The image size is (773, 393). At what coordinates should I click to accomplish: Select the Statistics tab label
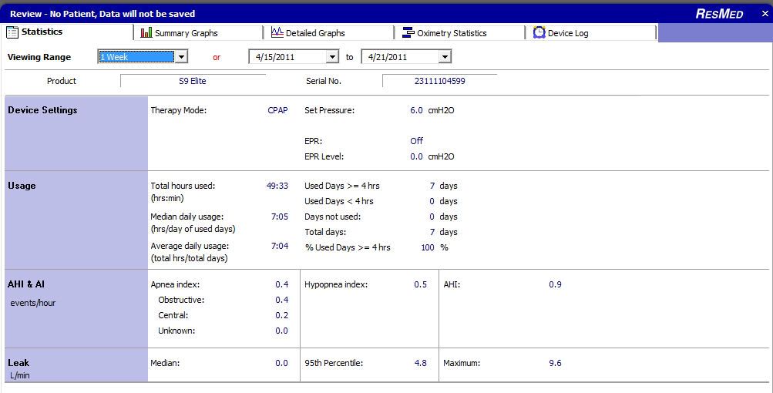tap(42, 32)
